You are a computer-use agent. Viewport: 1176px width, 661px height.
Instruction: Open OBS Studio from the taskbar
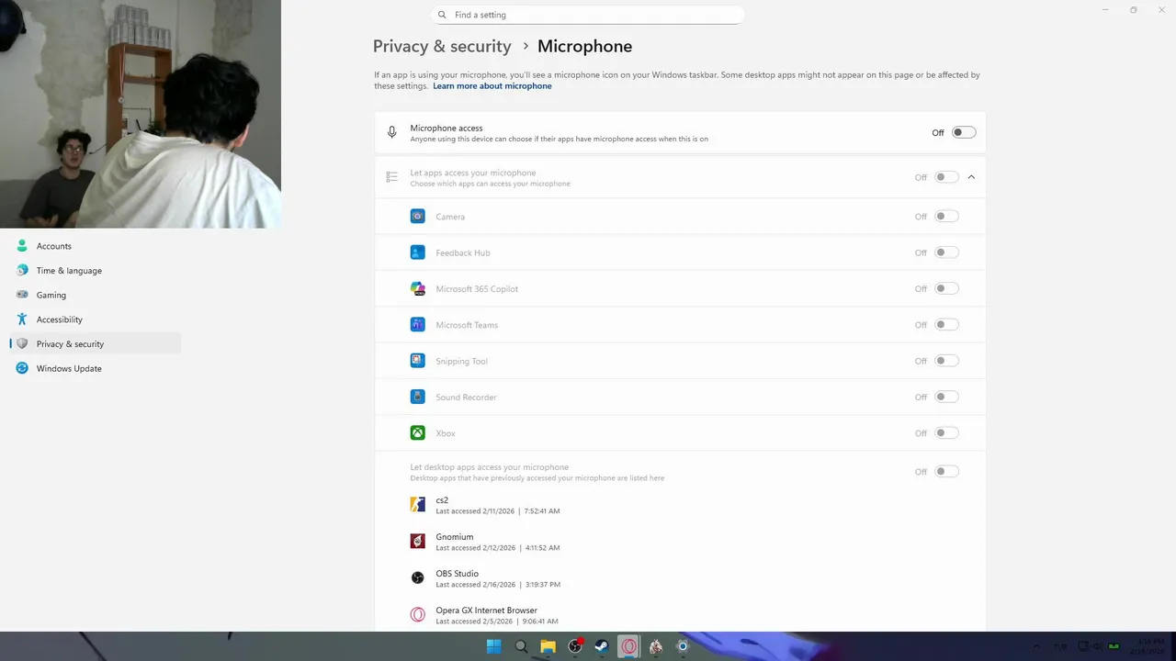coord(575,646)
